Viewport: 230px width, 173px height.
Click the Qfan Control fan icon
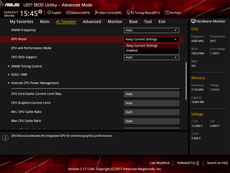click(x=96, y=12)
